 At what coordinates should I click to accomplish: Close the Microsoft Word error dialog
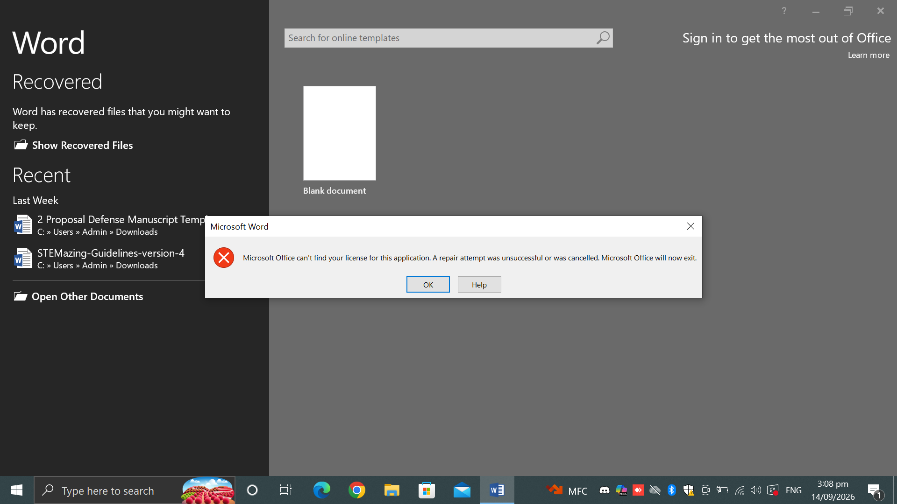pyautogui.click(x=691, y=226)
